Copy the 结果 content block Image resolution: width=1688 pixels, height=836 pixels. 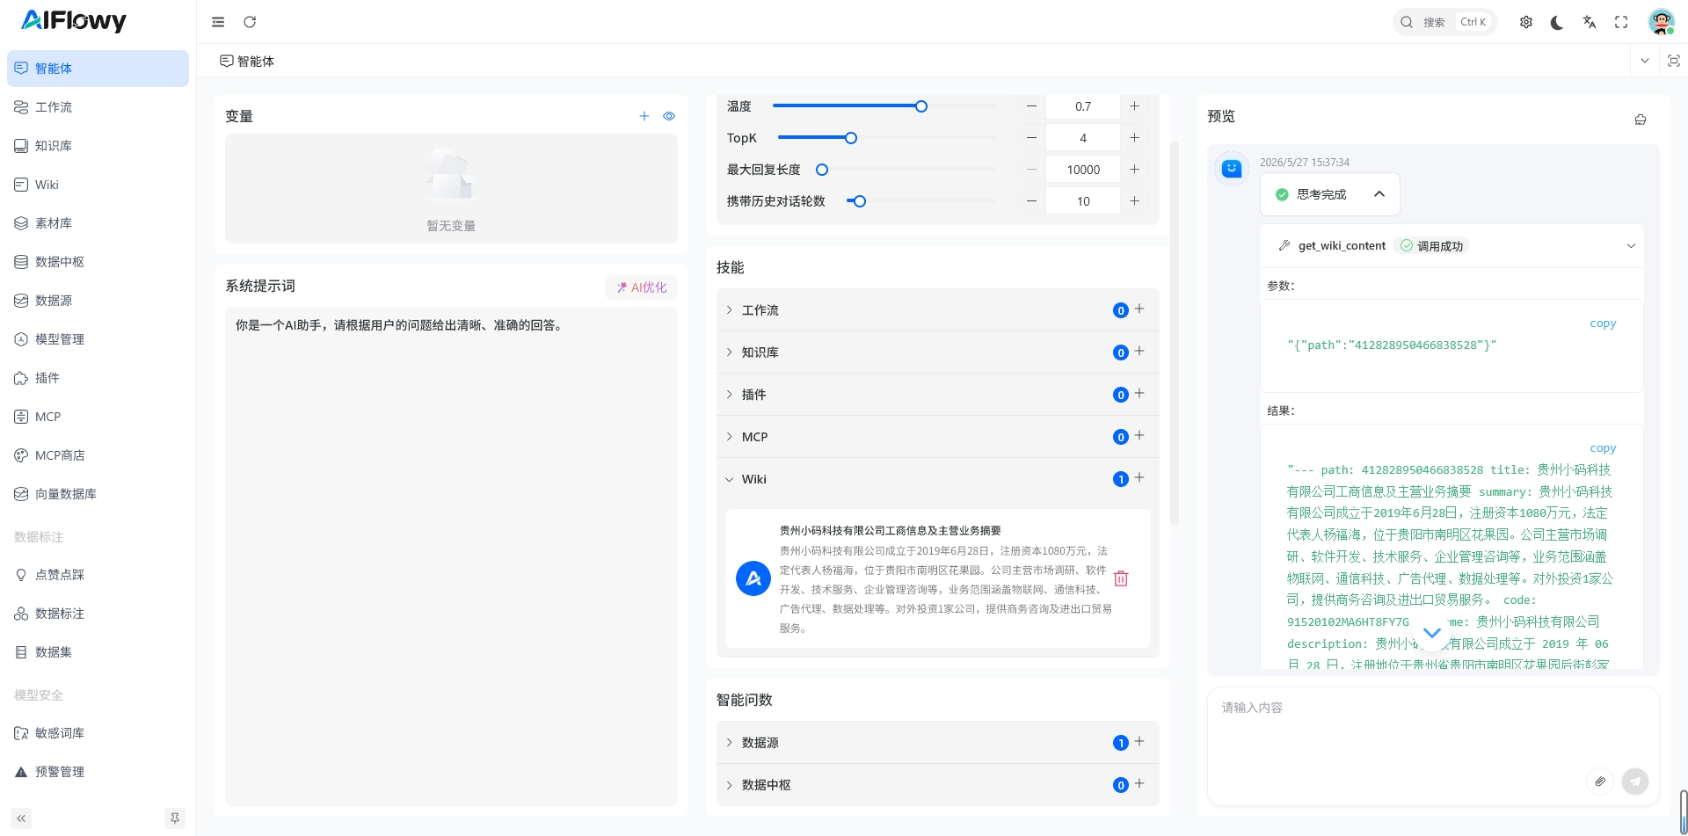[1602, 448]
